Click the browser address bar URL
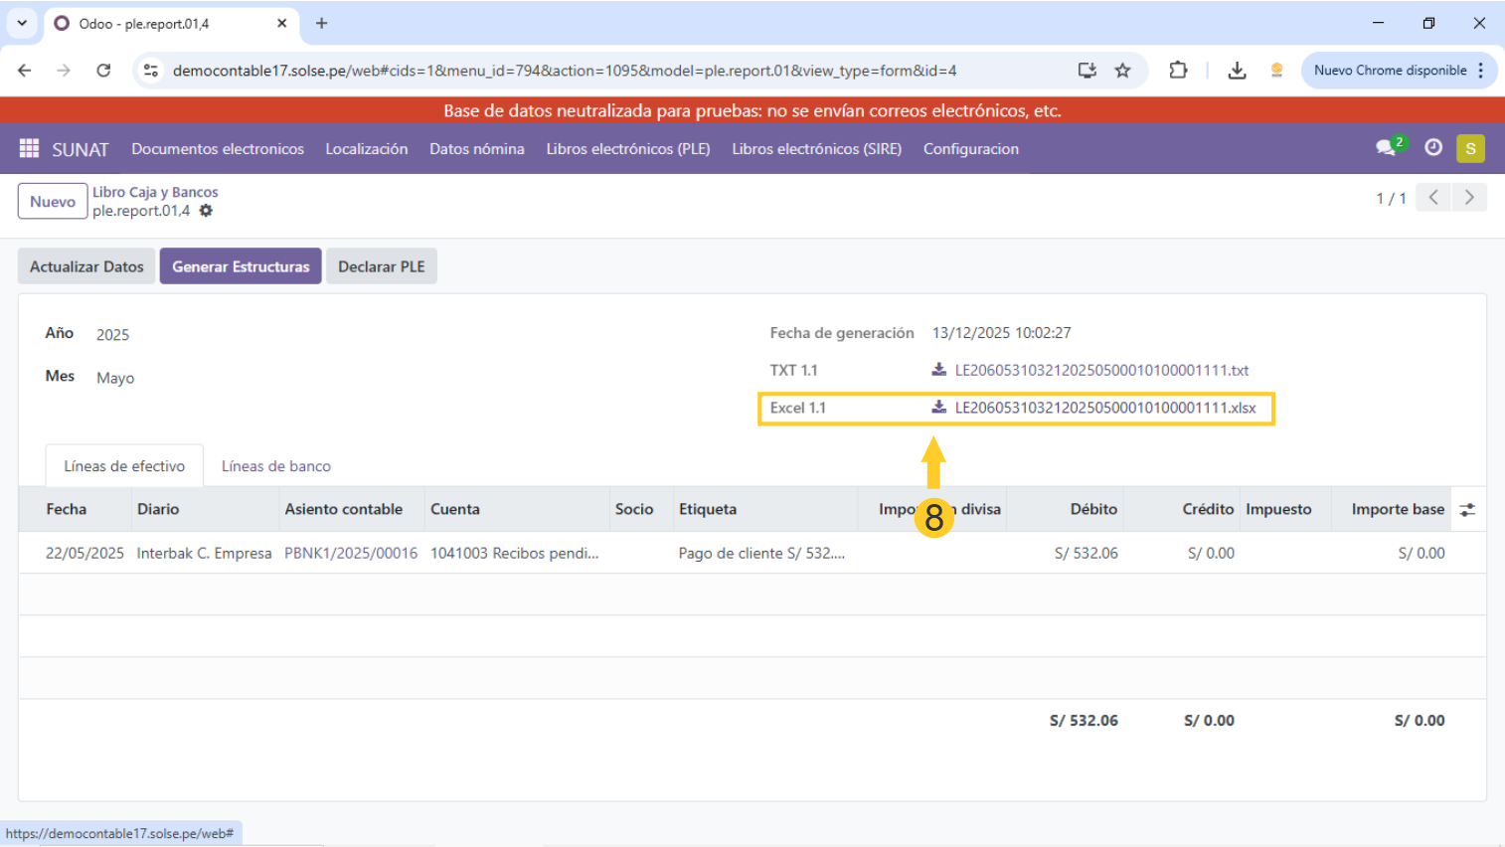Image resolution: width=1505 pixels, height=847 pixels. 564,71
